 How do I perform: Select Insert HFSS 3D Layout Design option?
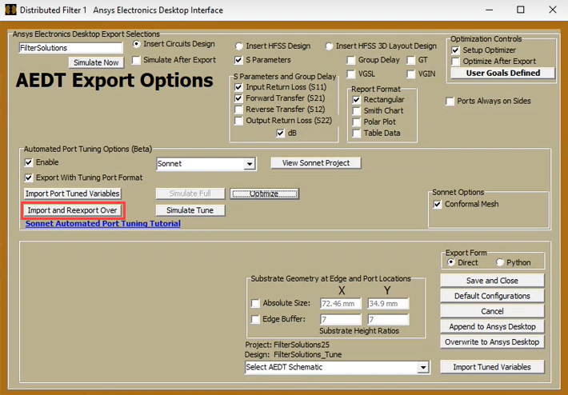point(329,46)
